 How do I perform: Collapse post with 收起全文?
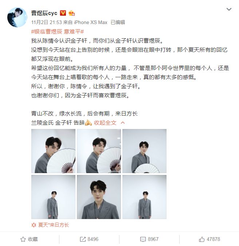(105, 123)
